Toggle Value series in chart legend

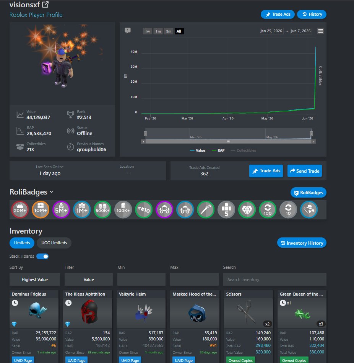198,150
